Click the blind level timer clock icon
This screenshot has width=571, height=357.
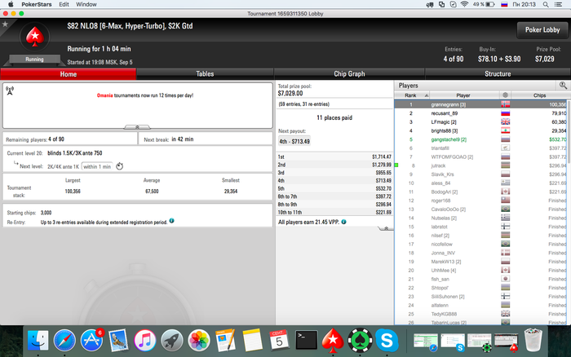[x=119, y=166]
